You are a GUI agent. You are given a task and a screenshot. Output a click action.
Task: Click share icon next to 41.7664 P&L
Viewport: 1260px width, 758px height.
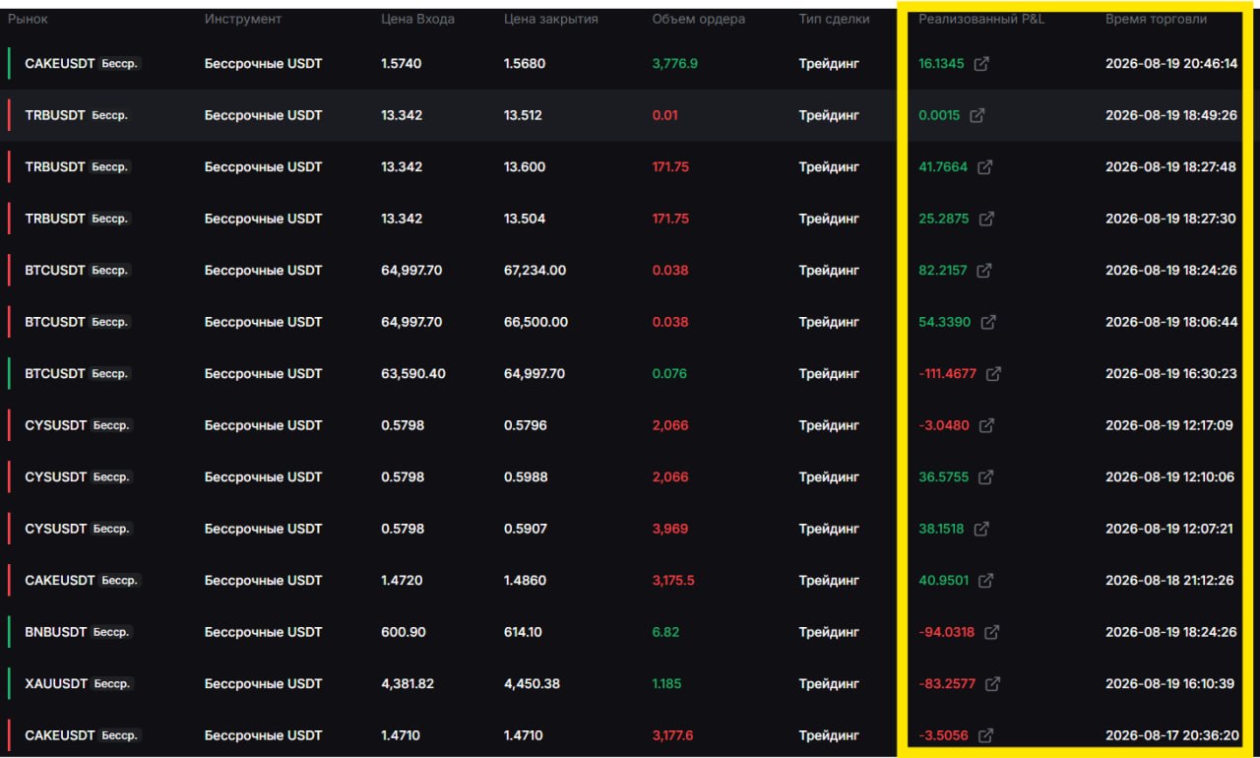pos(985,167)
